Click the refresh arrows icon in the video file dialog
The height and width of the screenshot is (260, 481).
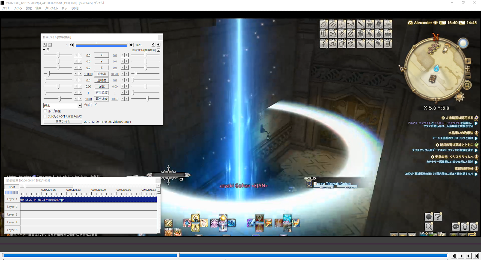pos(153,45)
